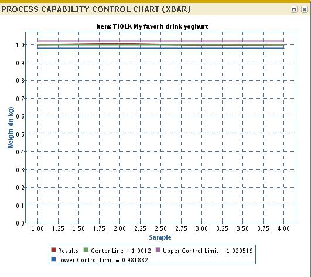Click the chart title TJOLK My favorit drink yoghurt
This screenshot has height=277, width=311.
click(152, 26)
